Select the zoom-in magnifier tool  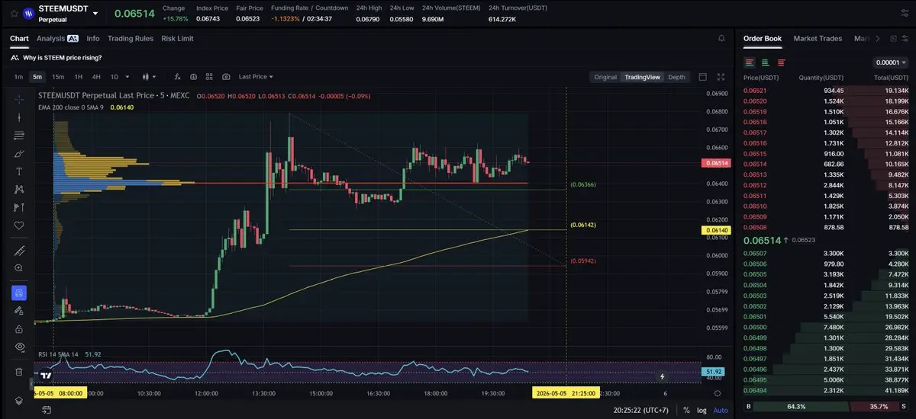click(19, 268)
